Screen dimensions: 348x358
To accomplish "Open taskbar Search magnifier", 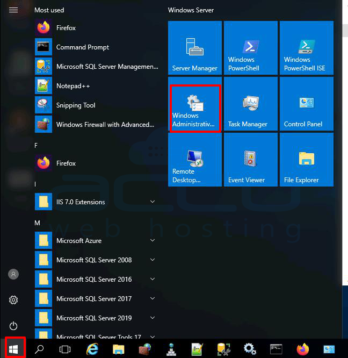I will (x=39, y=349).
